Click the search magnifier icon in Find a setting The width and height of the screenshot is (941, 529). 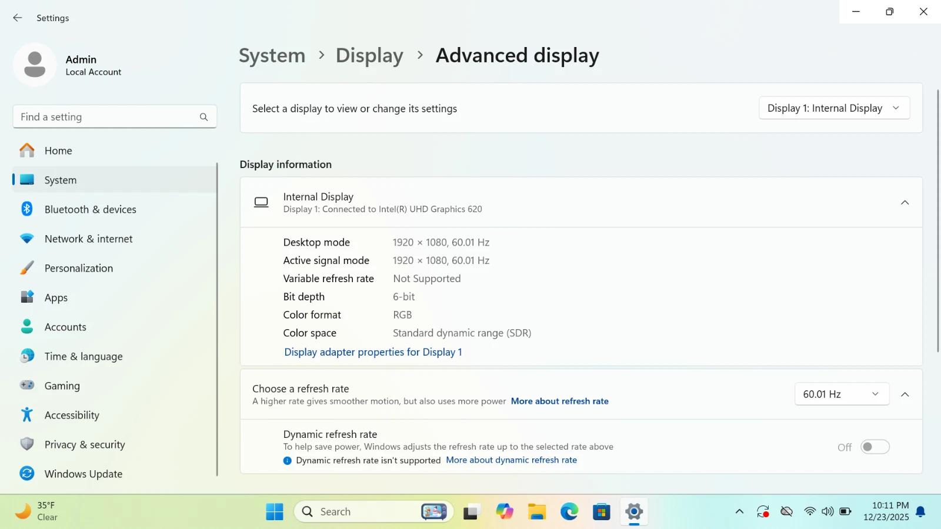point(203,117)
